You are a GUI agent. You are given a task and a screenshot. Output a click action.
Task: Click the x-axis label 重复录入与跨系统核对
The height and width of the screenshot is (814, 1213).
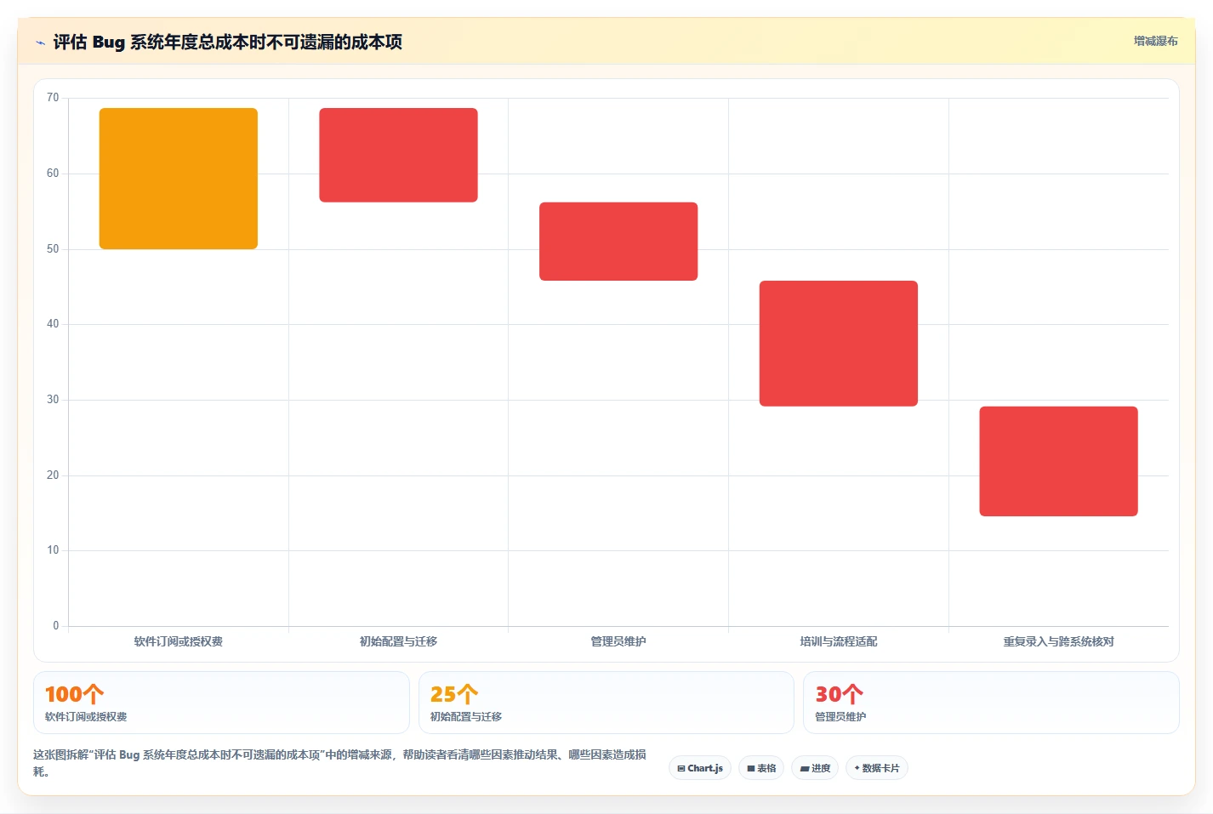[1058, 641]
